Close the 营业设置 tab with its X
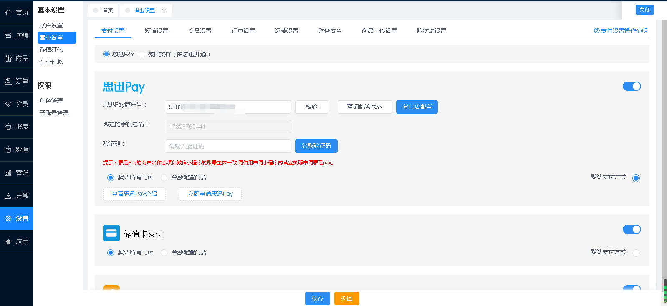 (164, 10)
